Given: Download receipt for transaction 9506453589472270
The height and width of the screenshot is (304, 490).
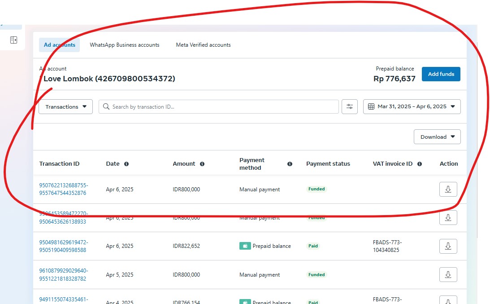Looking at the screenshot, I should click(448, 218).
